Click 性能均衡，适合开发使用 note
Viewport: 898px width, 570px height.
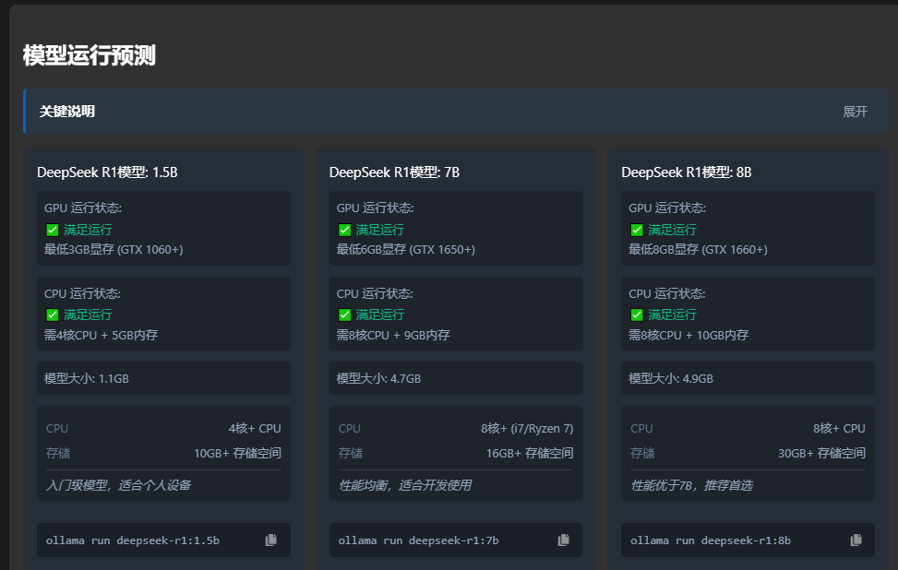tap(405, 485)
